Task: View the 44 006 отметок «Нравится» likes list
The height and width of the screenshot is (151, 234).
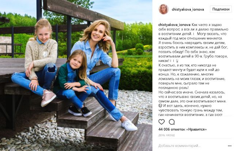Action: (182, 129)
